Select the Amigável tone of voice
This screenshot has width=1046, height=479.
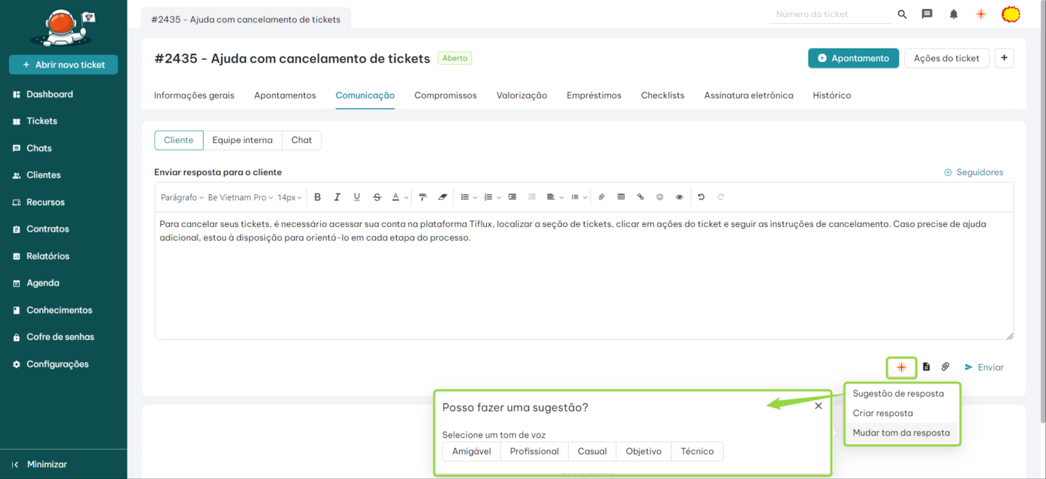[x=471, y=451]
